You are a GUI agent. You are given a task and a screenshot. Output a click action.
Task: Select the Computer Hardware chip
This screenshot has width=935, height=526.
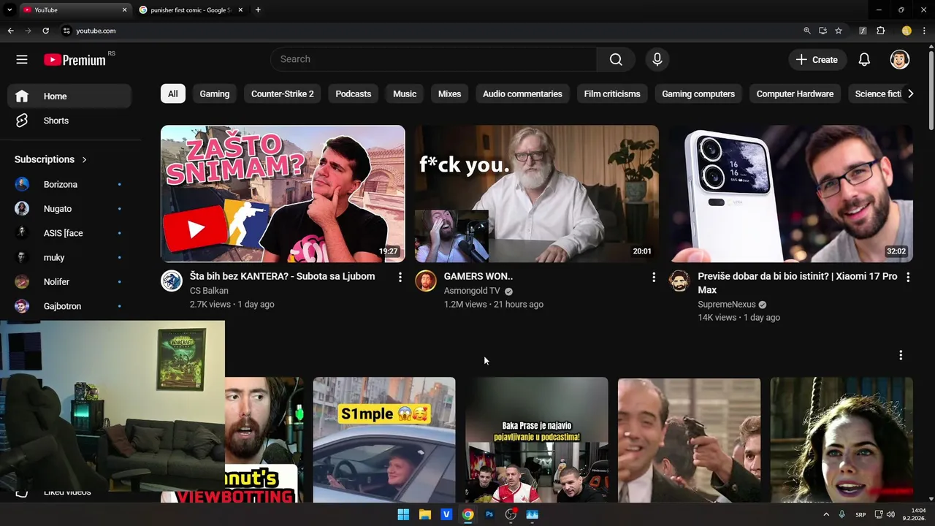pyautogui.click(x=795, y=94)
